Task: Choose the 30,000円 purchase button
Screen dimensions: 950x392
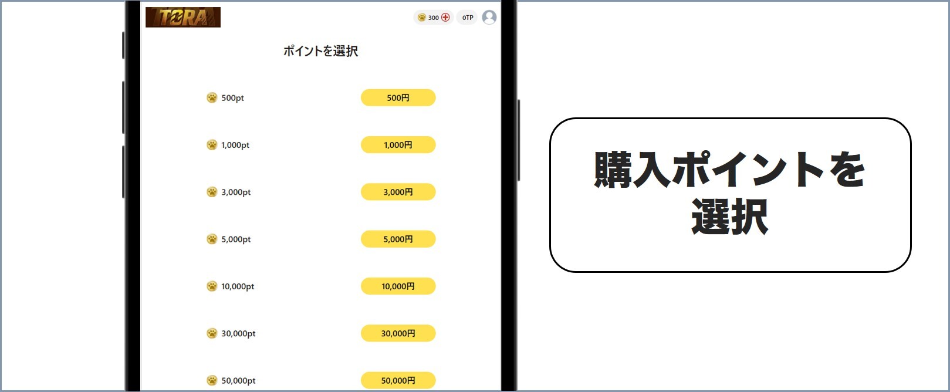Action: (398, 333)
